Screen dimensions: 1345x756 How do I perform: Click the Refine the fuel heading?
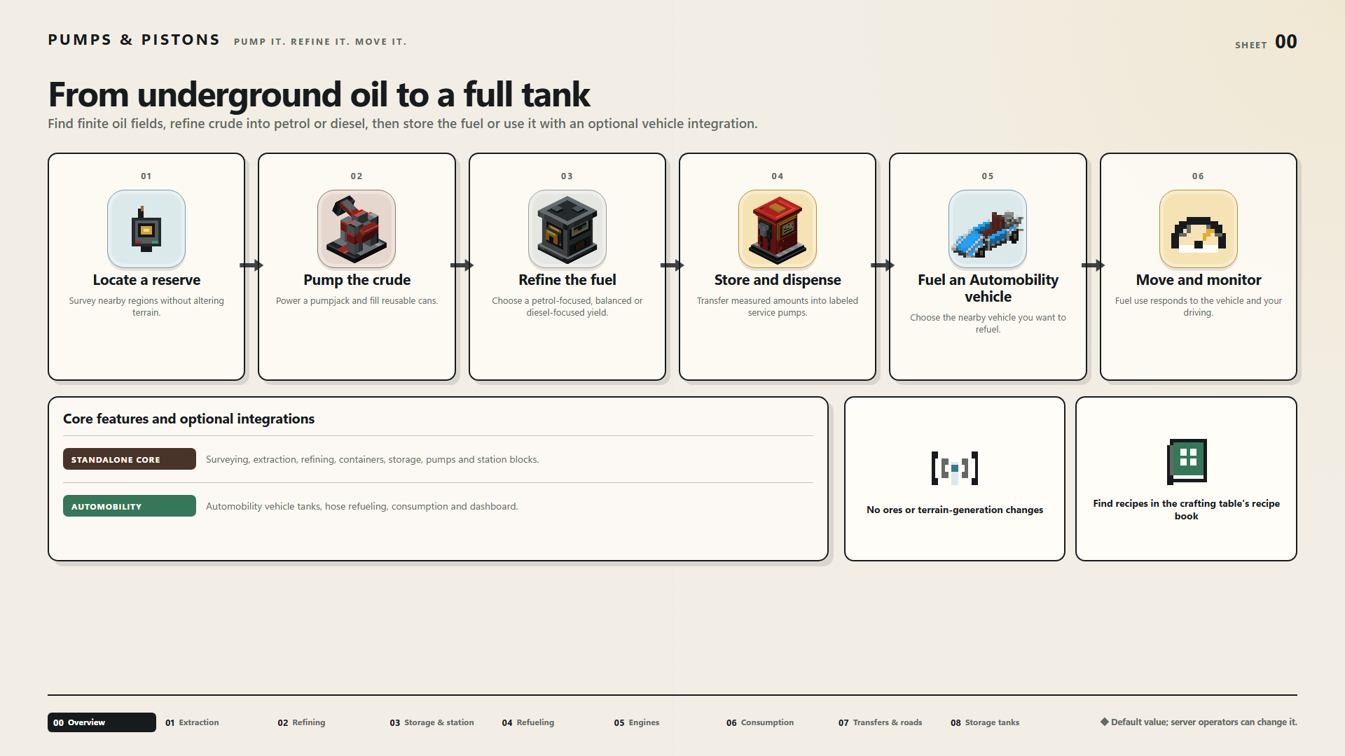(567, 280)
